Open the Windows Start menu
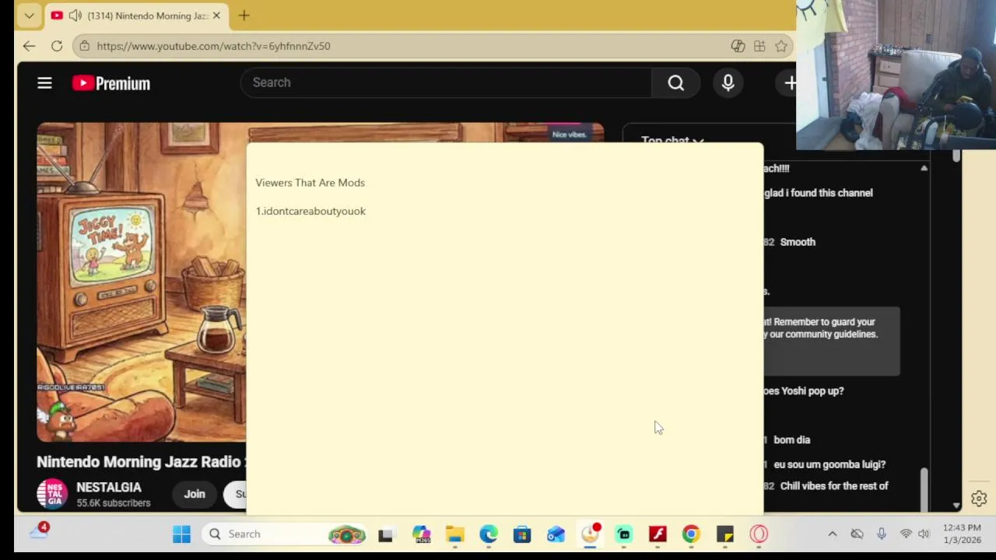The width and height of the screenshot is (996, 560). pyautogui.click(x=181, y=534)
